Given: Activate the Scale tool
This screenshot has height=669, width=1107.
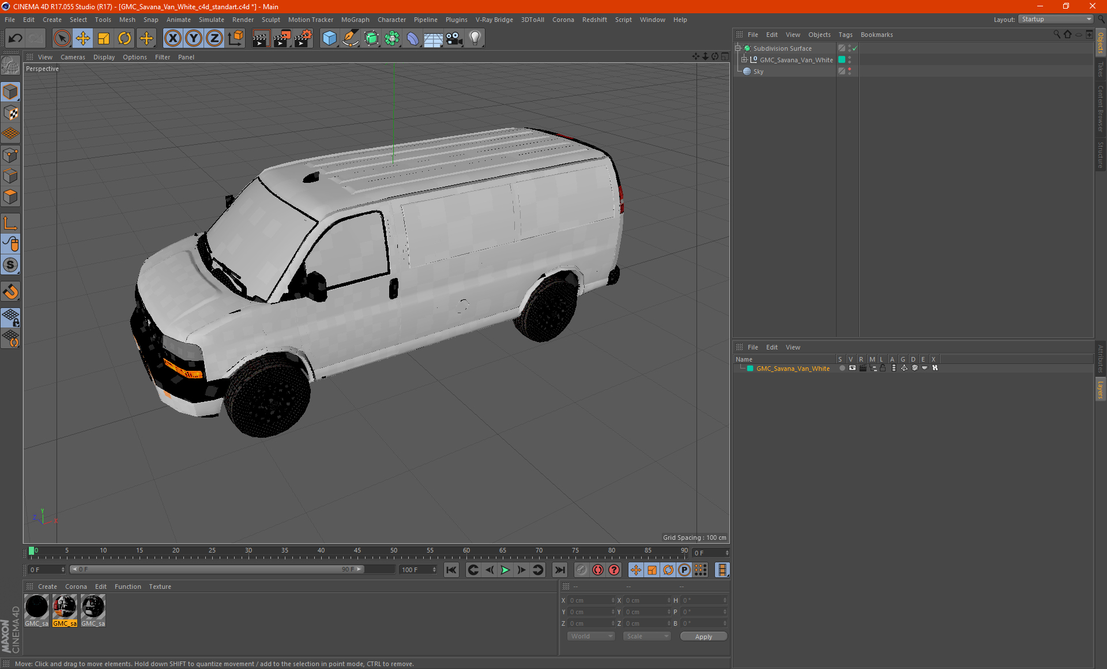Looking at the screenshot, I should 104,38.
